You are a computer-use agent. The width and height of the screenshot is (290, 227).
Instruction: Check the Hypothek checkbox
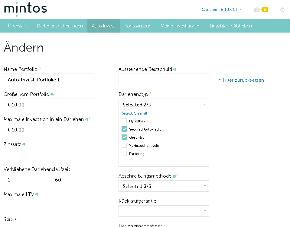click(x=124, y=121)
